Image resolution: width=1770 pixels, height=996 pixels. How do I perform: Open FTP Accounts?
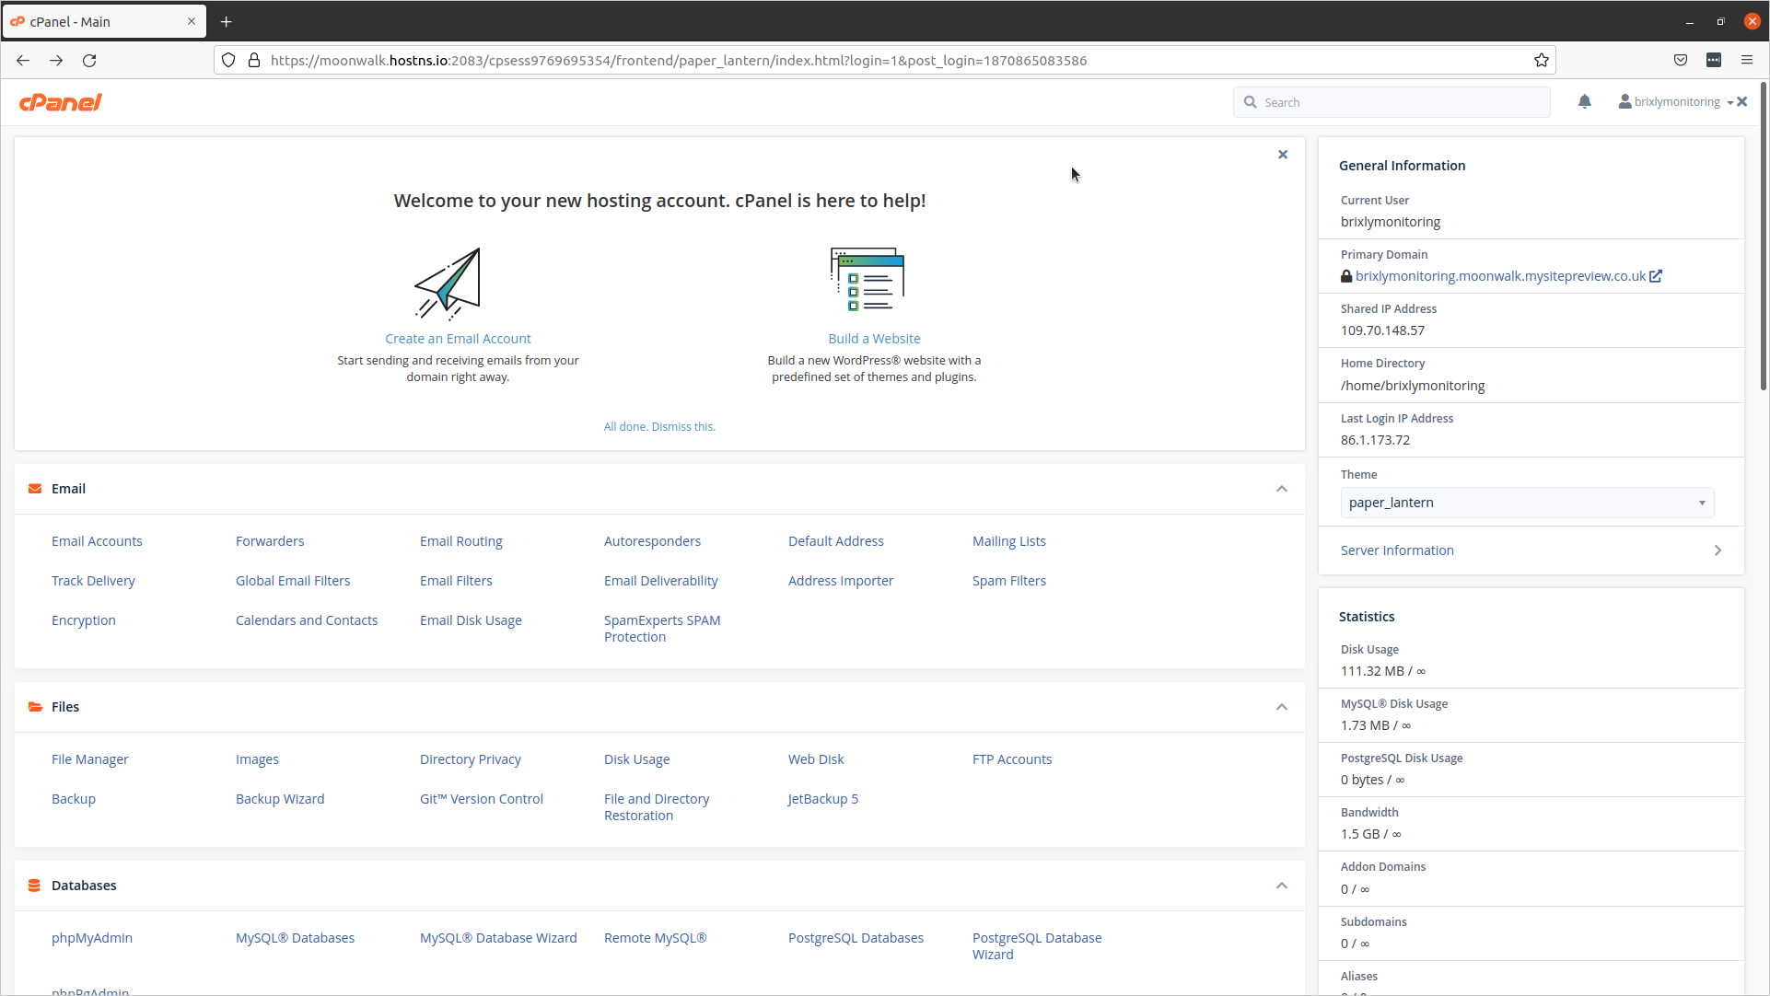point(1012,759)
